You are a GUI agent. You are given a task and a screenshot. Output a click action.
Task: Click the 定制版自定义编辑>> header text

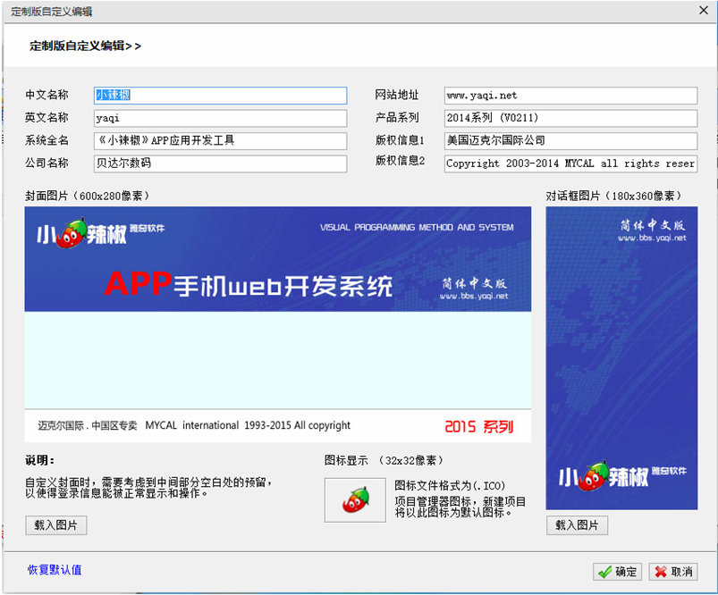coord(85,46)
